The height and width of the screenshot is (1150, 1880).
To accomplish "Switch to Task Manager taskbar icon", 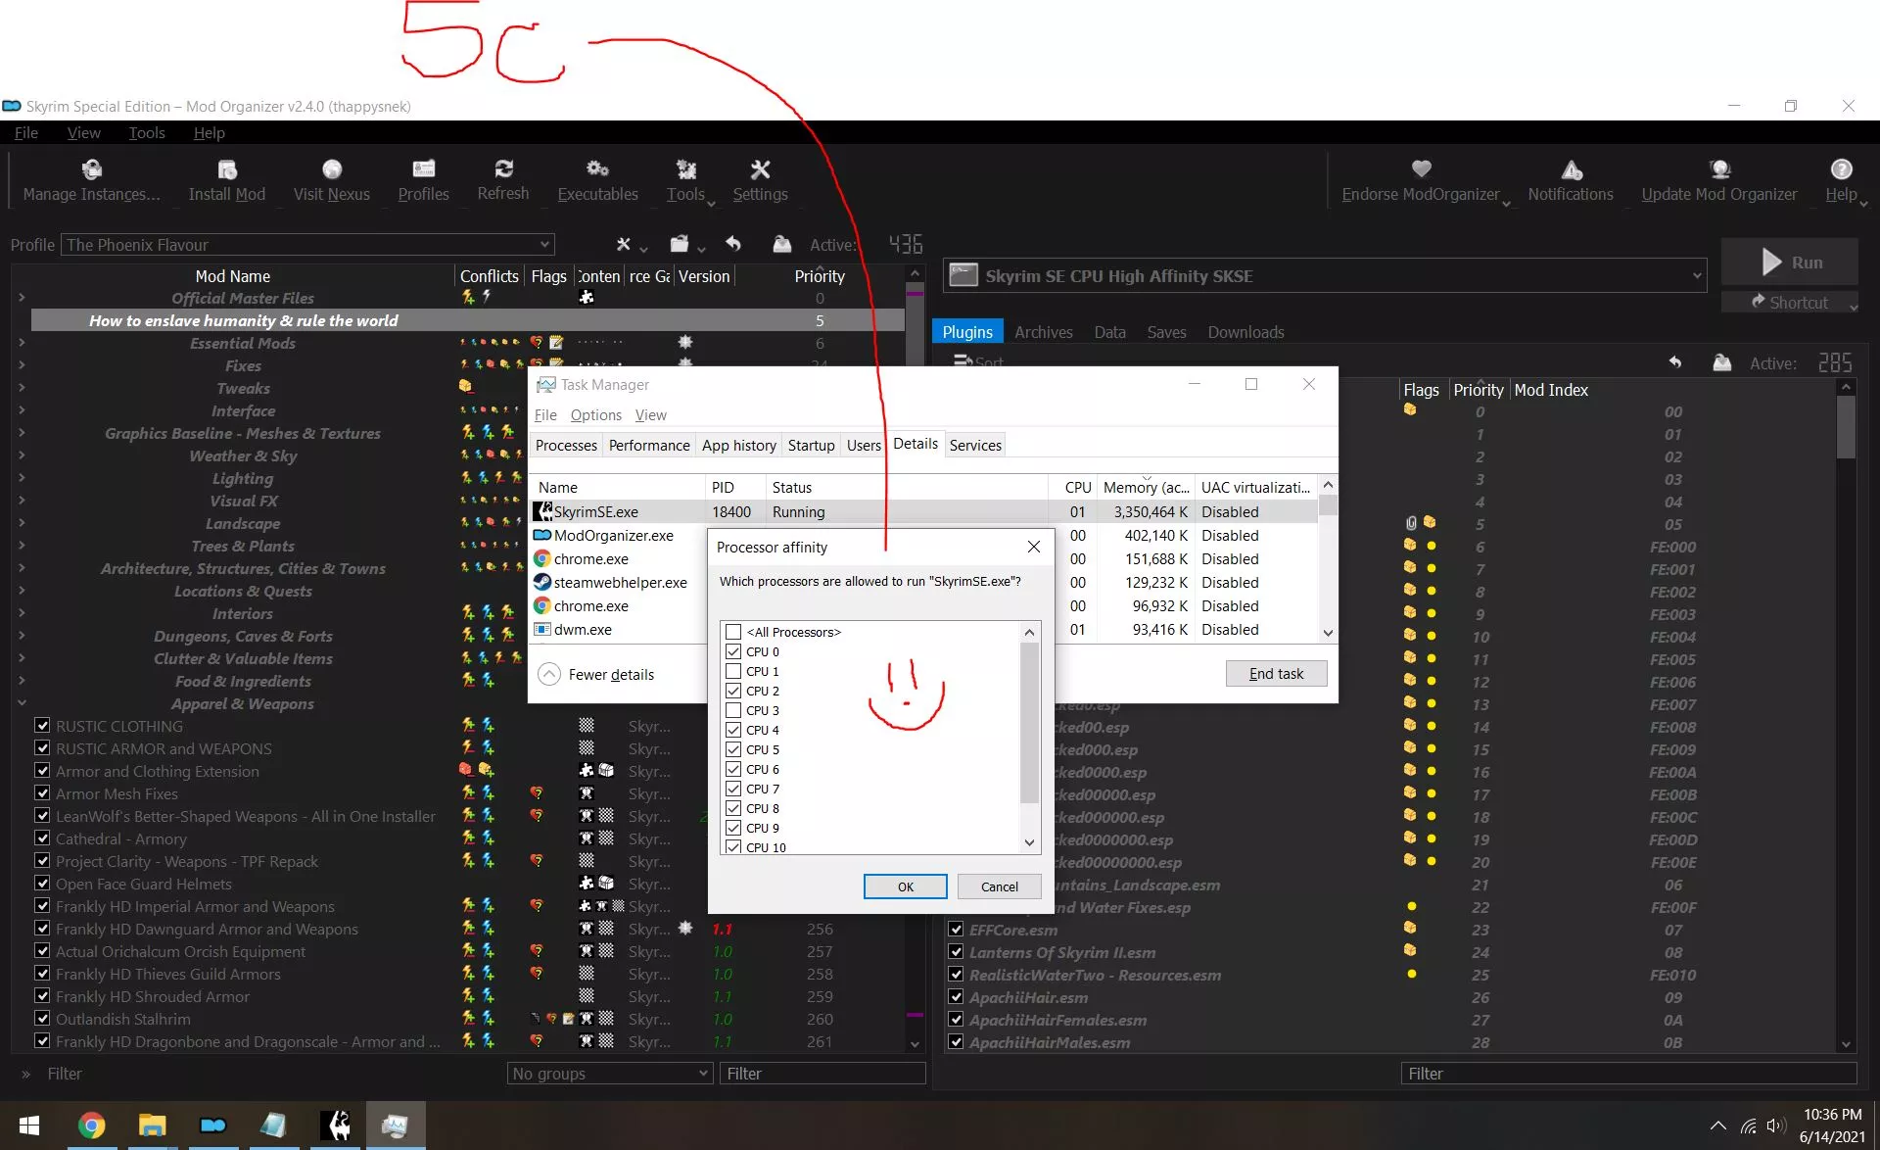I will click(396, 1126).
